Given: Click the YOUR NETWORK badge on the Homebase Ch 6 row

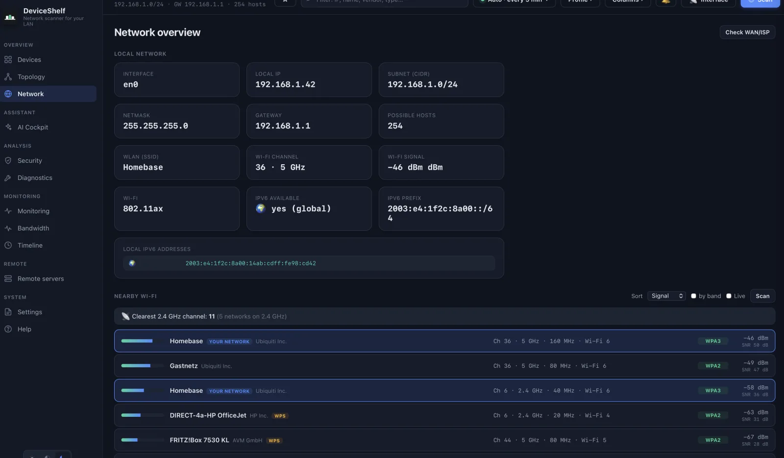Looking at the screenshot, I should click(x=229, y=391).
